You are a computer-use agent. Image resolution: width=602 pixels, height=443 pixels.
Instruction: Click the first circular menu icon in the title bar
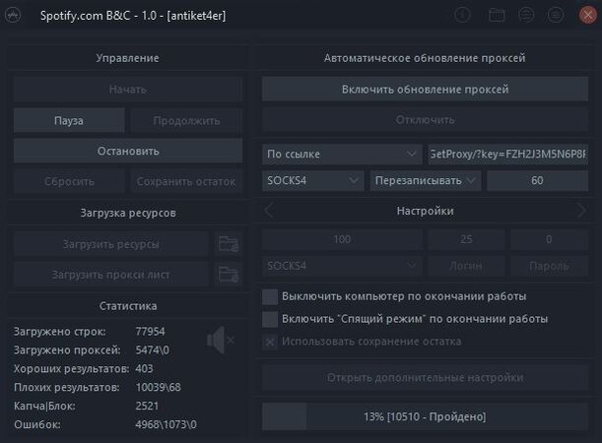click(526, 16)
